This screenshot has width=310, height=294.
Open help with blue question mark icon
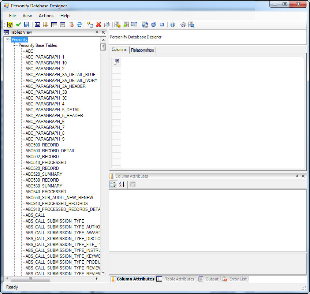[172, 25]
